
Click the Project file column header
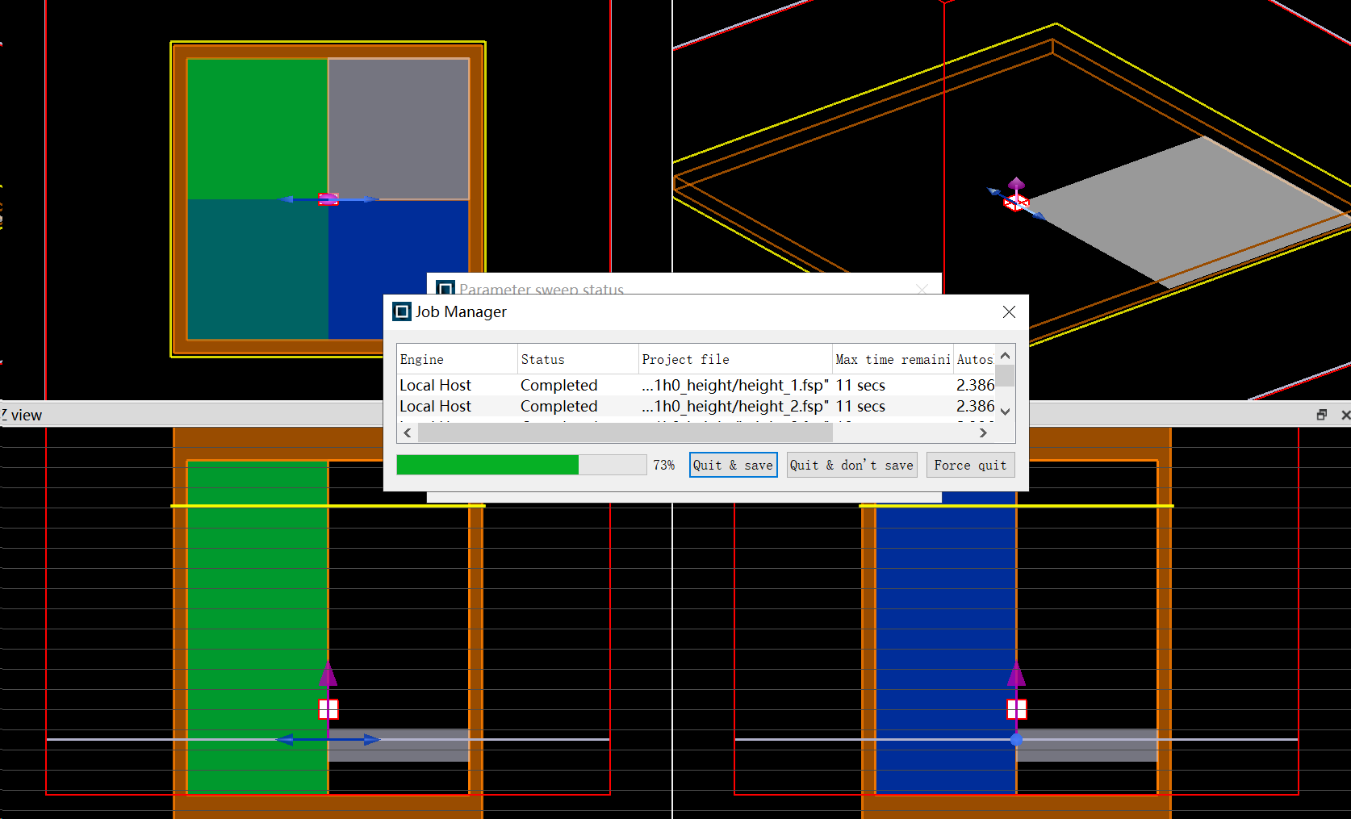point(734,360)
